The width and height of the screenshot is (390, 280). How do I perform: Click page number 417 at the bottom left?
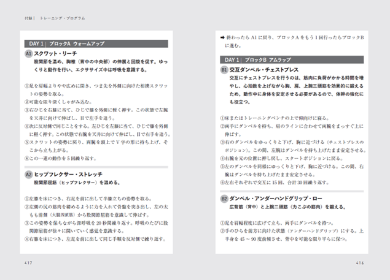click(x=28, y=263)
